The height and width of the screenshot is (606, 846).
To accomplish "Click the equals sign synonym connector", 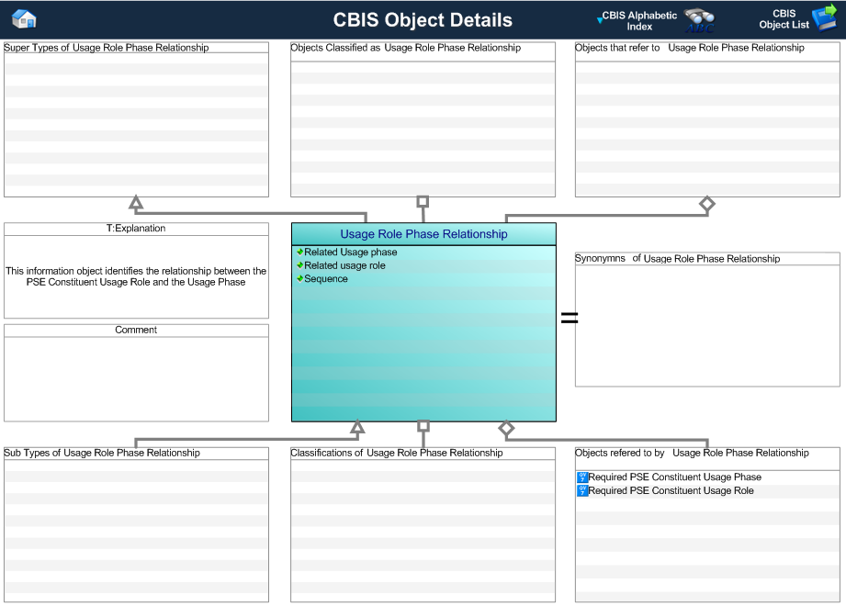I will point(570,318).
